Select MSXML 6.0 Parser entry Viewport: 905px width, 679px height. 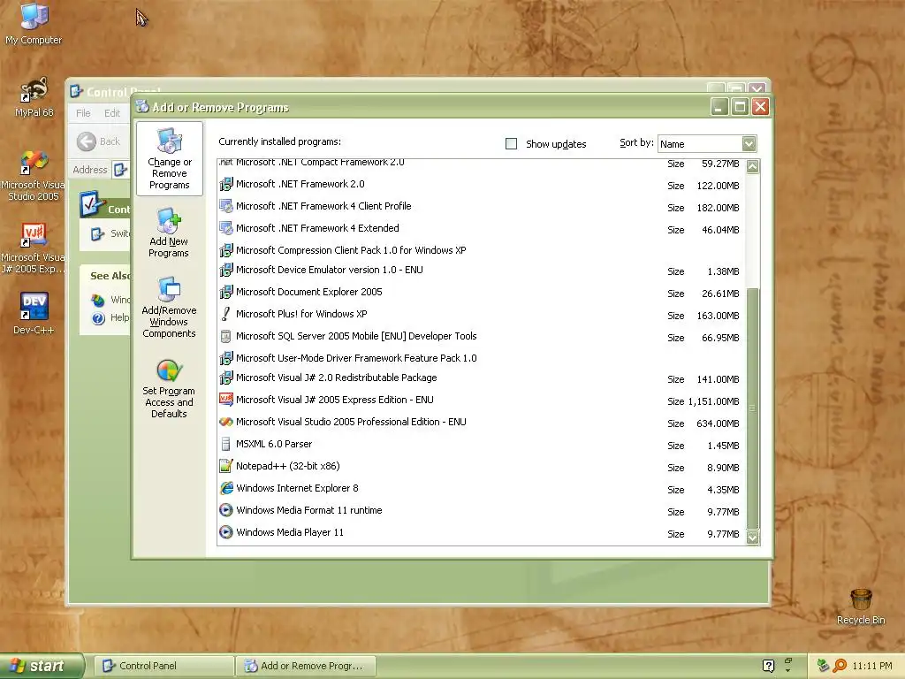pos(482,444)
